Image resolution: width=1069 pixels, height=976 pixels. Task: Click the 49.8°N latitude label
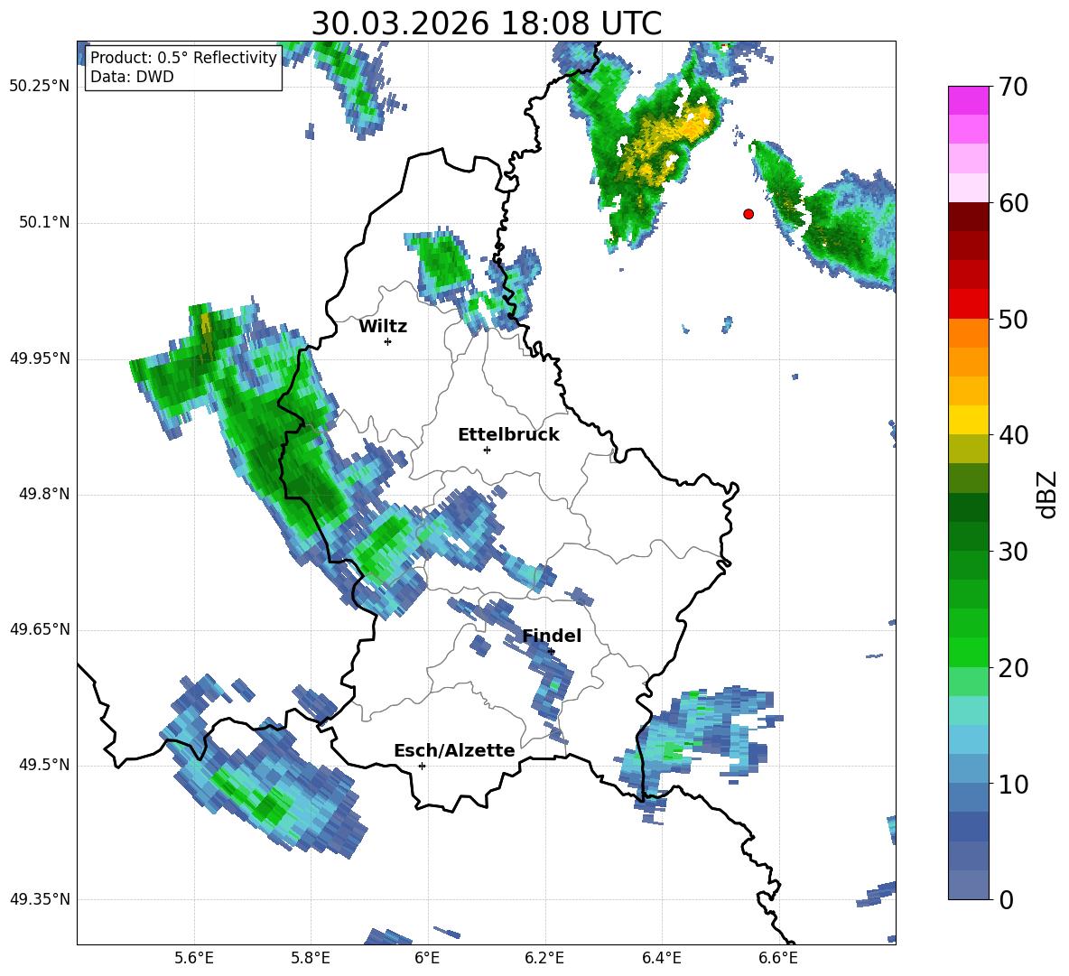tap(44, 494)
